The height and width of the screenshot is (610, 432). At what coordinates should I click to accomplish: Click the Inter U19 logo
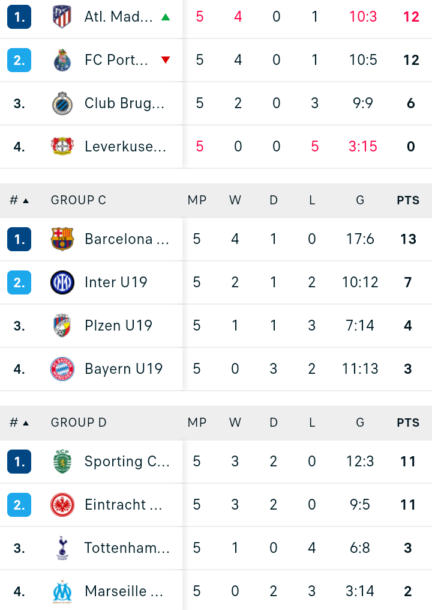(62, 282)
